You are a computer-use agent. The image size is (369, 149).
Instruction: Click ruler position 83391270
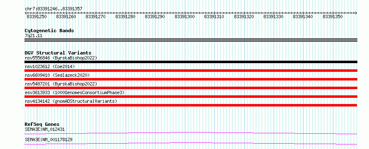pyautogui.click(x=95, y=17)
